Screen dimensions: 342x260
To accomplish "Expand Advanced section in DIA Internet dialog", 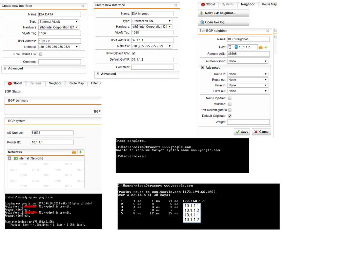I will [x=98, y=74].
